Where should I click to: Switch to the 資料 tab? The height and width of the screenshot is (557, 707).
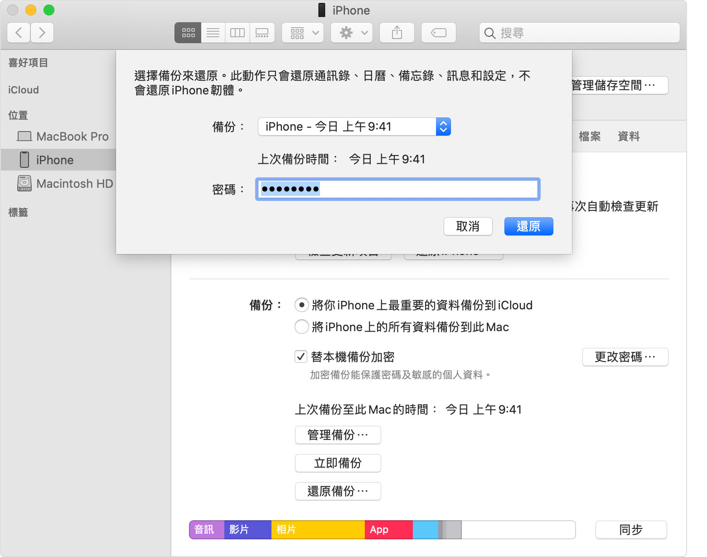click(x=629, y=137)
